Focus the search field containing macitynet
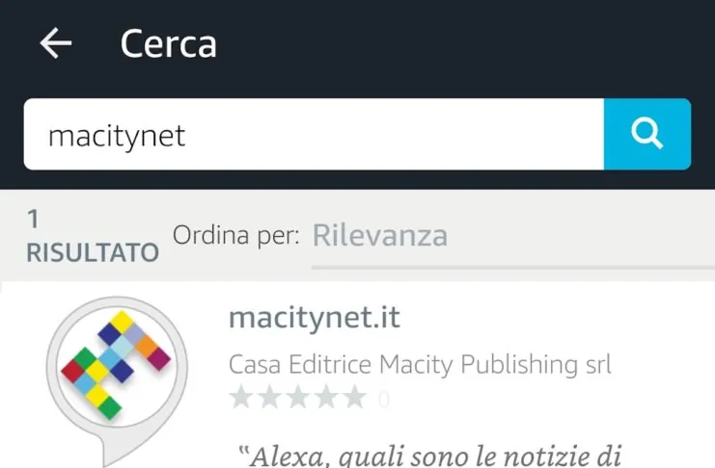The image size is (715, 468). tap(314, 135)
